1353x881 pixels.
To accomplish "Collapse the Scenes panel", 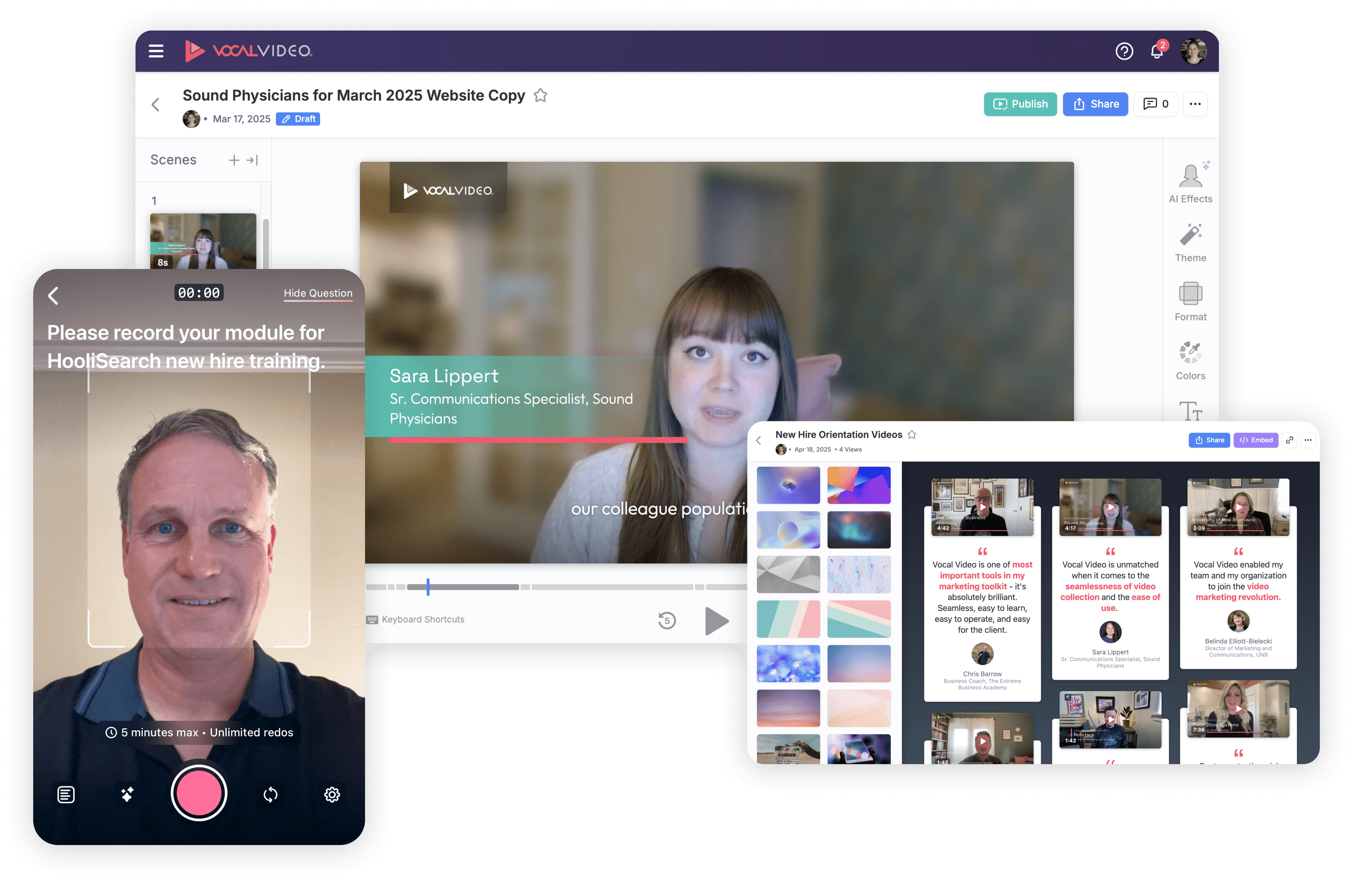I will coord(252,160).
